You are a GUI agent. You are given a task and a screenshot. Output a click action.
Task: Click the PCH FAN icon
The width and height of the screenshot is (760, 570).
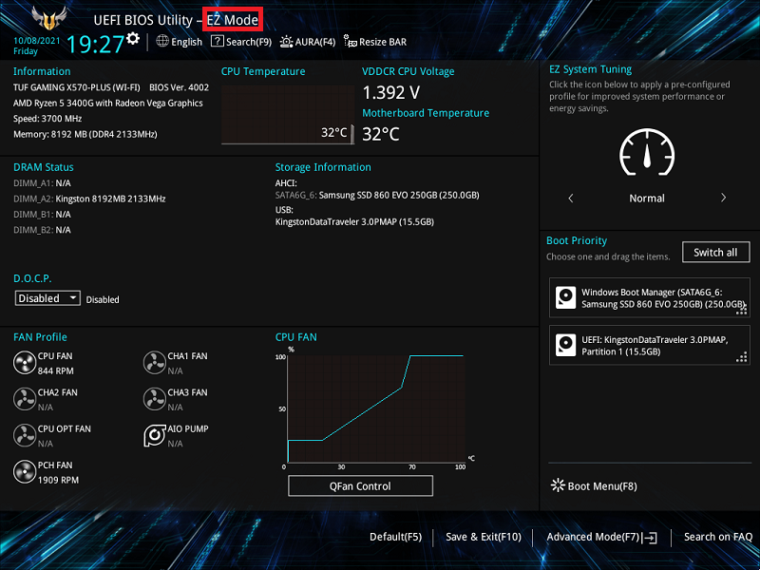(25, 471)
